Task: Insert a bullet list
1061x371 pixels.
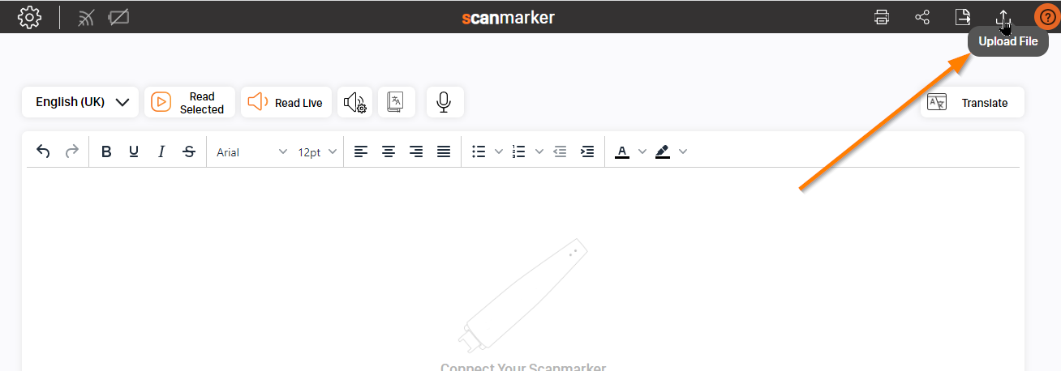Action: 479,151
